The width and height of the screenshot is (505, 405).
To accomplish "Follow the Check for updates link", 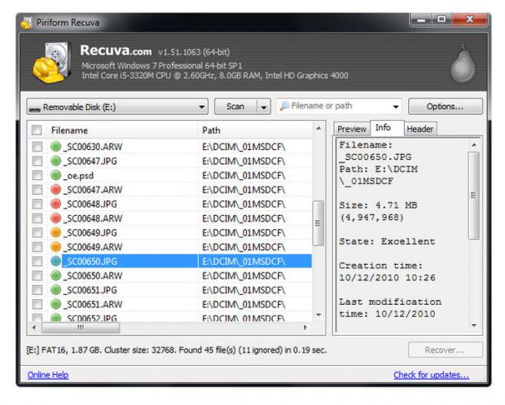I will pos(431,375).
